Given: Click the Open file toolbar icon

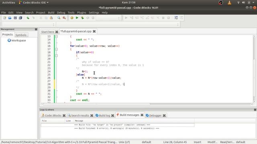Looking at the screenshot, I should (10, 18).
